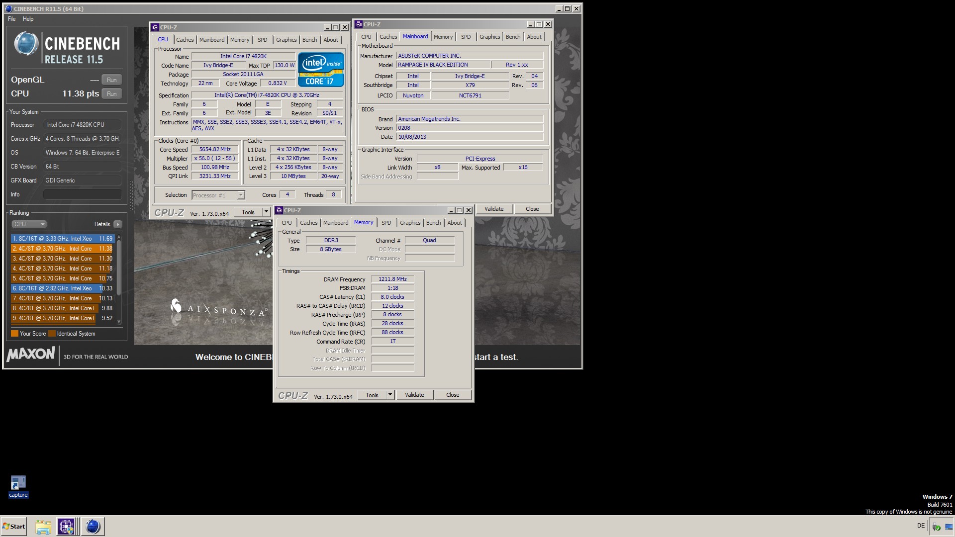Expand the Tools arrow in CPU window
The height and width of the screenshot is (537, 955).
click(266, 212)
